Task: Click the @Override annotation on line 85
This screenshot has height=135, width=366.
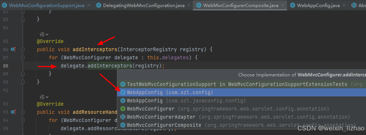Action: [x=50, y=42]
